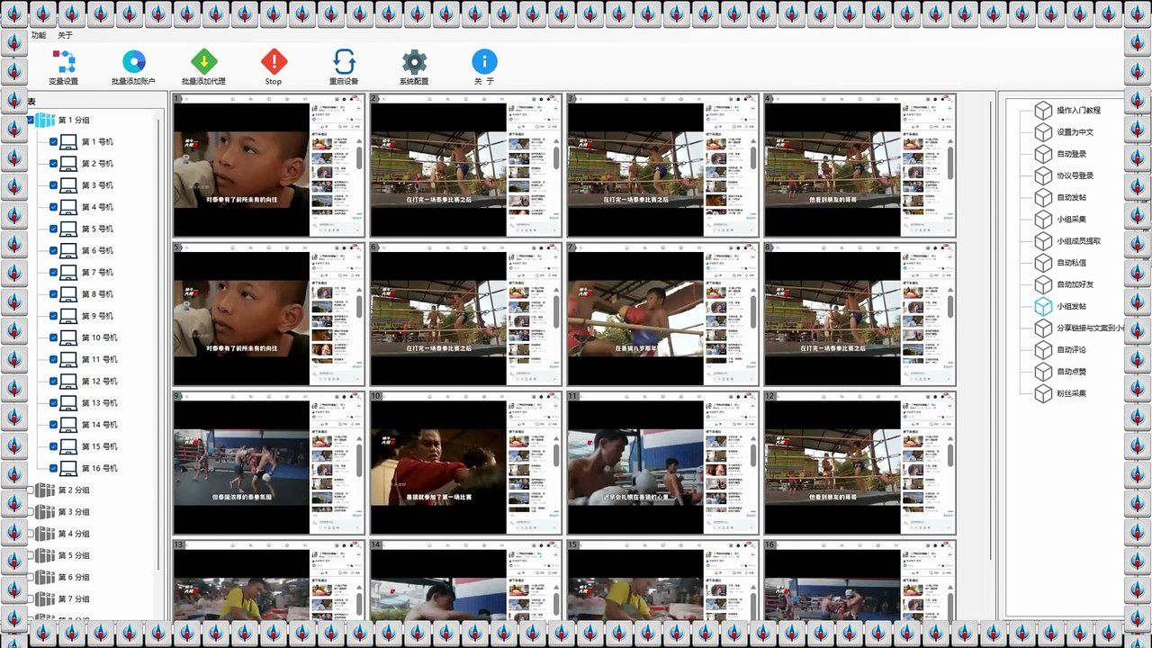Viewport: 1152px width, 648px height.
Task: Select 第 3 号机 in device tree
Action: (x=97, y=185)
